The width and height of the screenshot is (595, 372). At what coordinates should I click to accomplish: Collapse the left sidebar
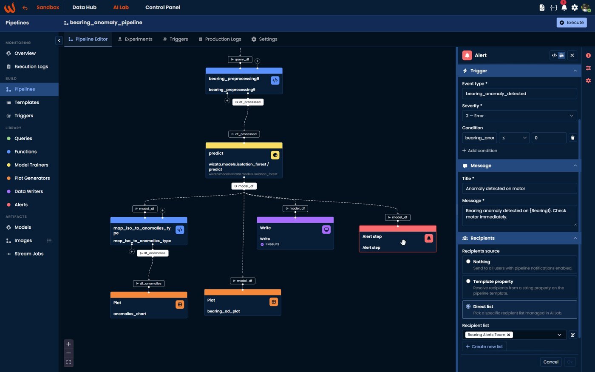click(x=59, y=40)
